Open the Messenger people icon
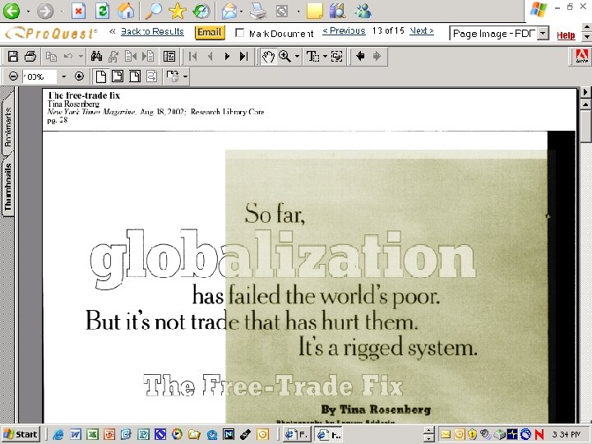Viewport: 592px width, 444px height. 363,11
